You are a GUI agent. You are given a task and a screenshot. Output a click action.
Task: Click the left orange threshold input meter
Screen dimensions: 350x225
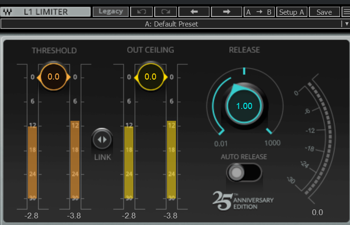pos(32,162)
